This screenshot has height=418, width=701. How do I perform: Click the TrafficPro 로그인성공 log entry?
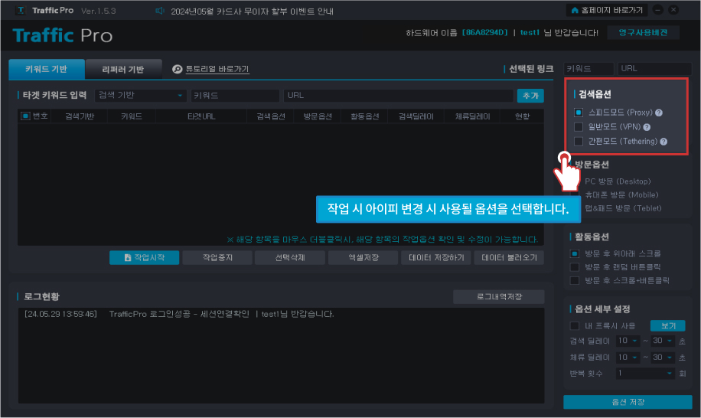point(179,314)
